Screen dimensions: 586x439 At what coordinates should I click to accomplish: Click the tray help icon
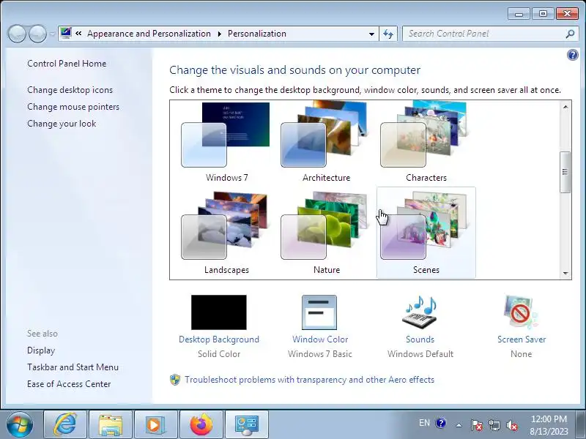(x=441, y=423)
